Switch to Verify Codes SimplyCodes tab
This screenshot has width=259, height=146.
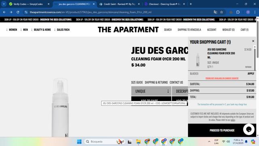tap(28, 4)
